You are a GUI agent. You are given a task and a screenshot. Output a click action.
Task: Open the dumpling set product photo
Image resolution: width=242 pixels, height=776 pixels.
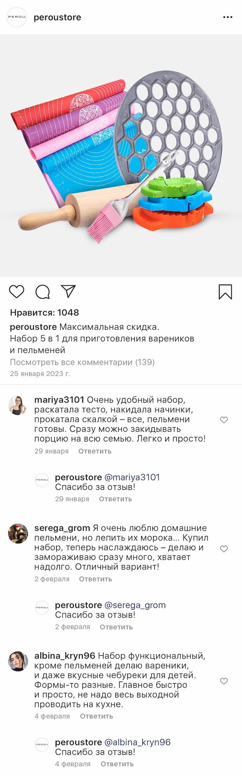click(x=121, y=156)
